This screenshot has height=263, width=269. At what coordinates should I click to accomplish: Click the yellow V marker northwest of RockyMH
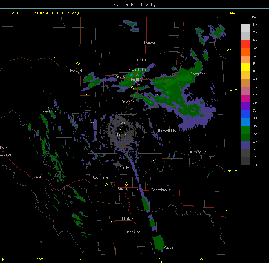(55, 57)
